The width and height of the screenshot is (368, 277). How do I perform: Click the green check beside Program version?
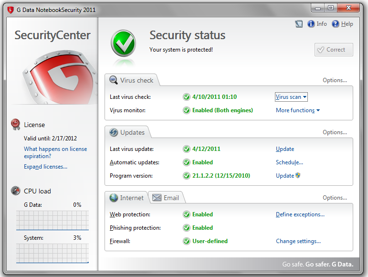pyautogui.click(x=186, y=176)
